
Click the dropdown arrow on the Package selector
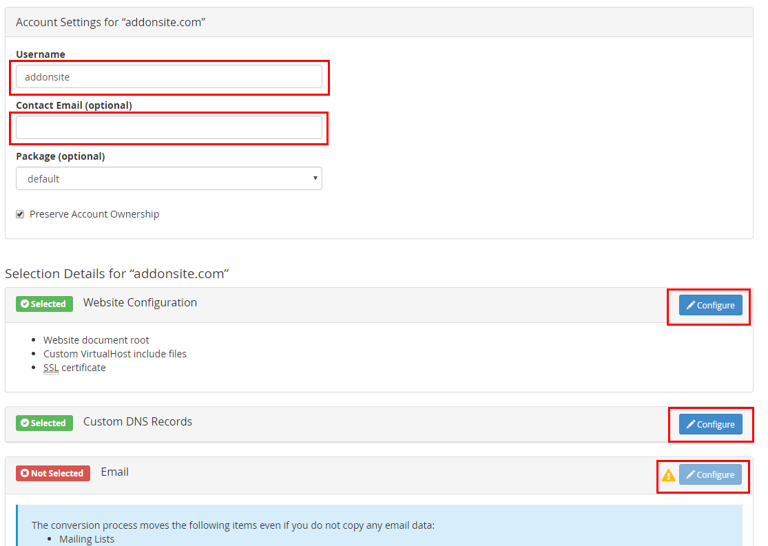[x=315, y=178]
